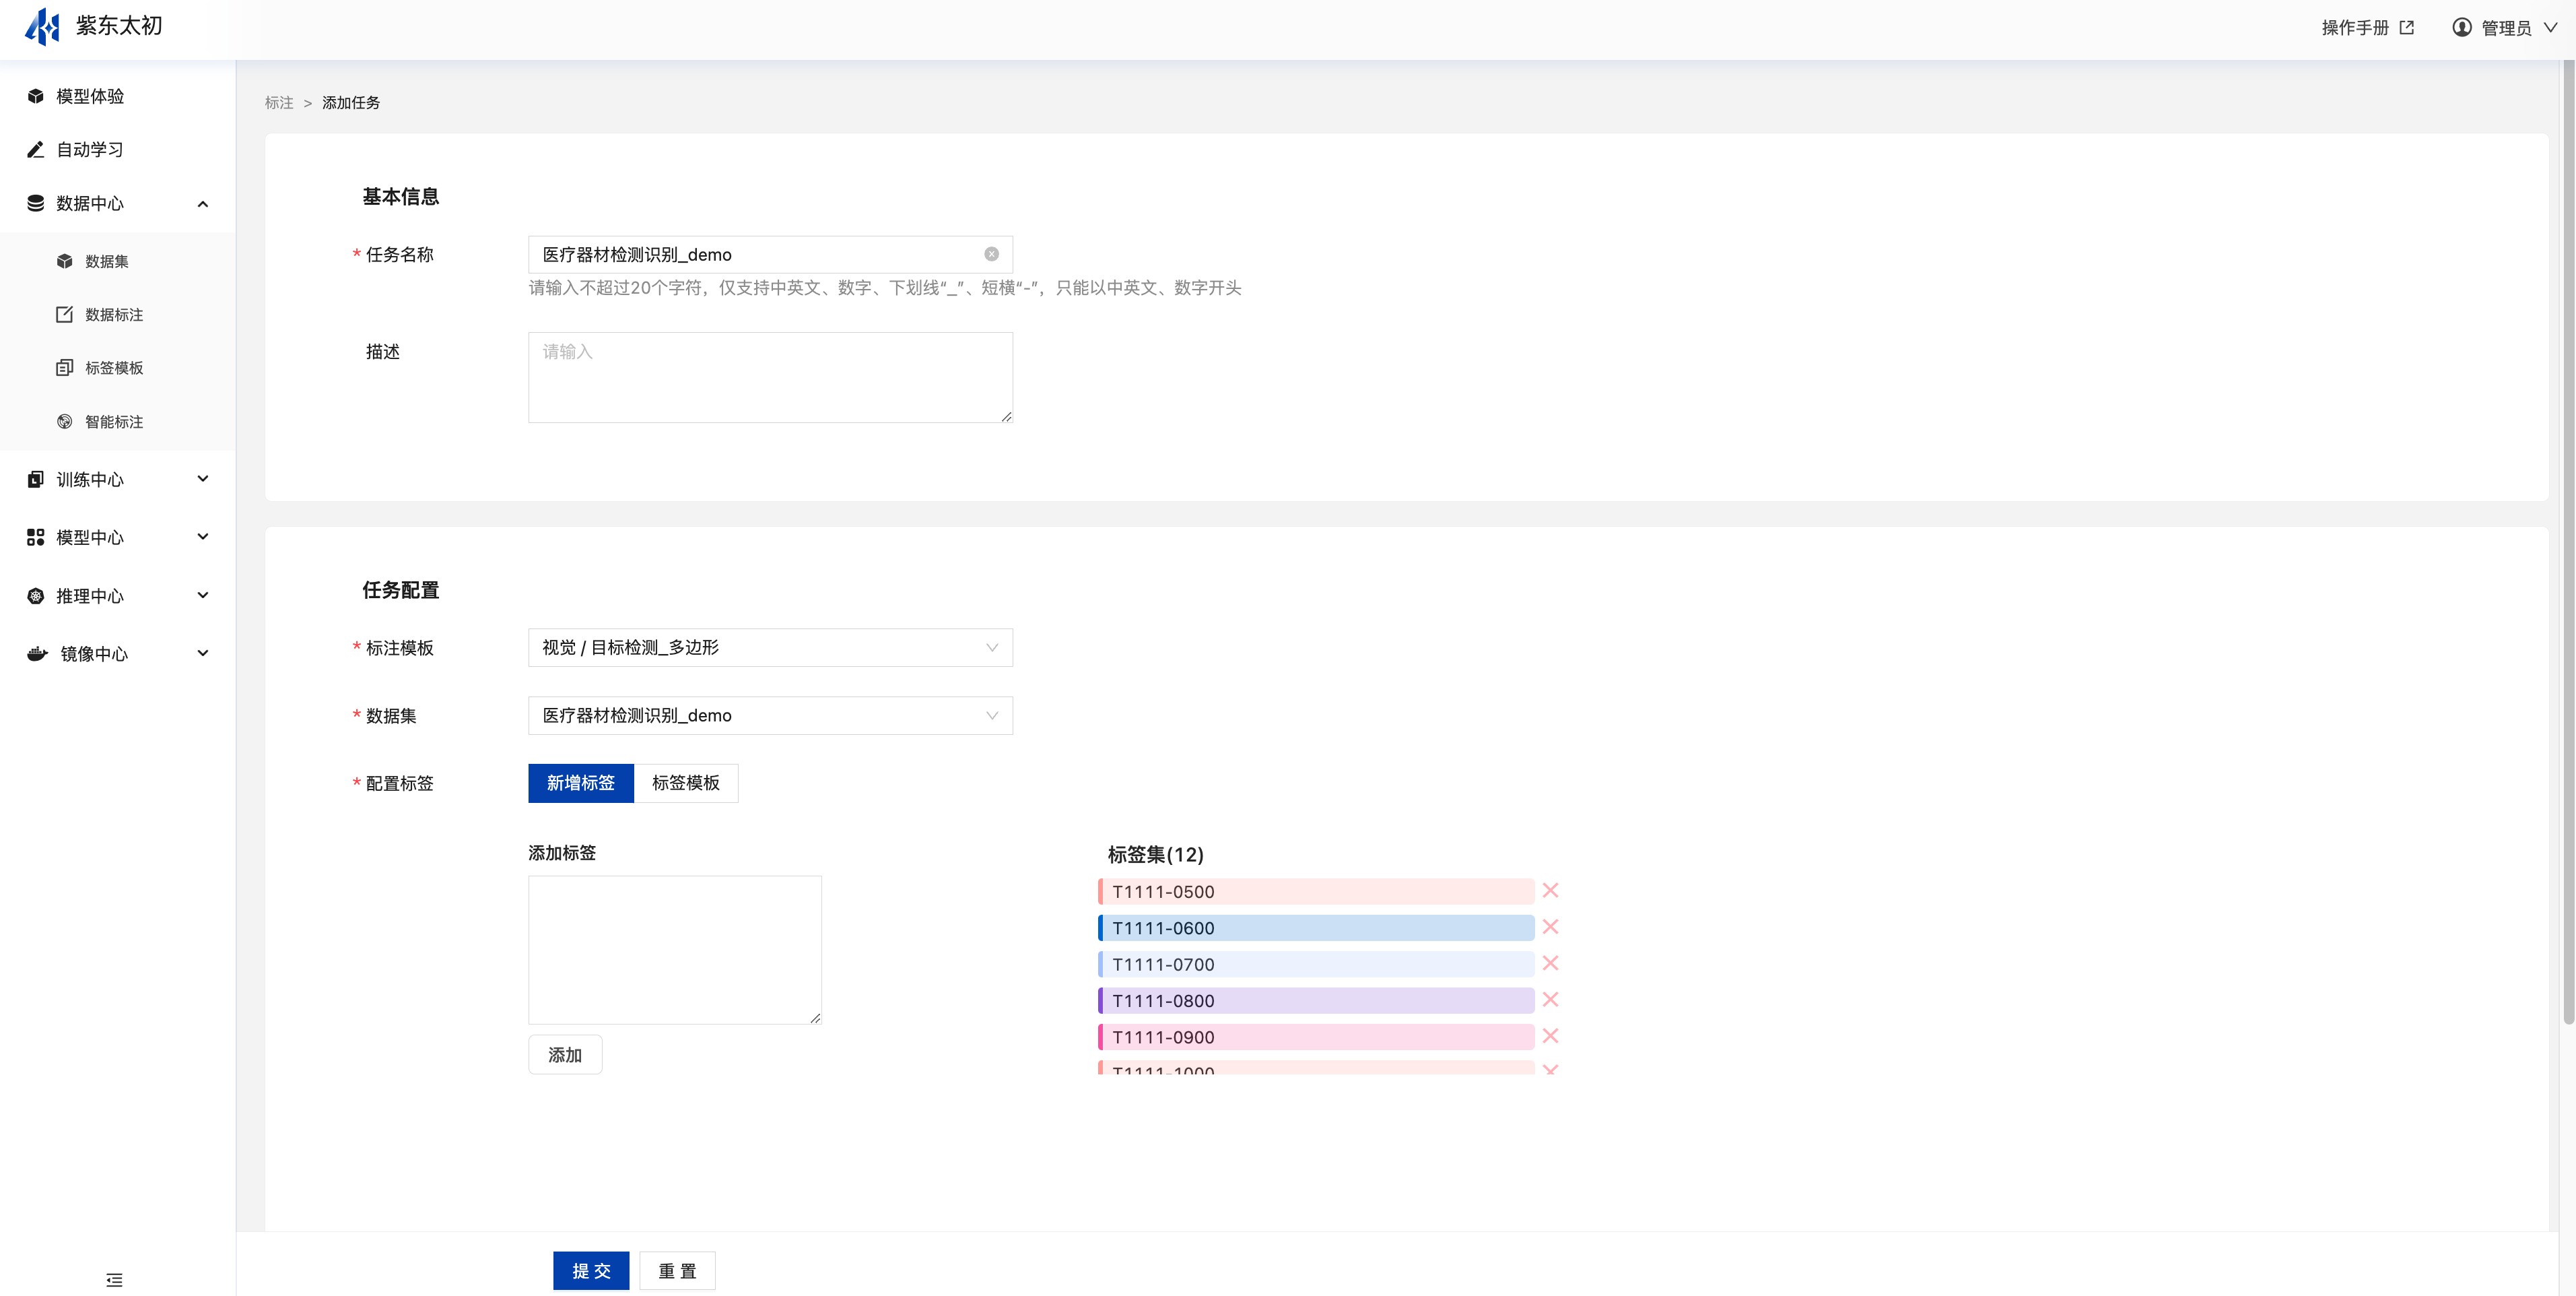
Task: Go to 数据标注 in the sidebar
Action: 114,315
